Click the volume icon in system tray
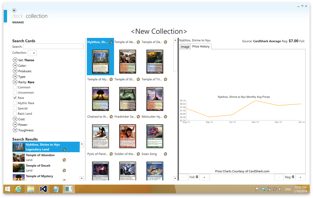The image size is (313, 198). pos(280,189)
